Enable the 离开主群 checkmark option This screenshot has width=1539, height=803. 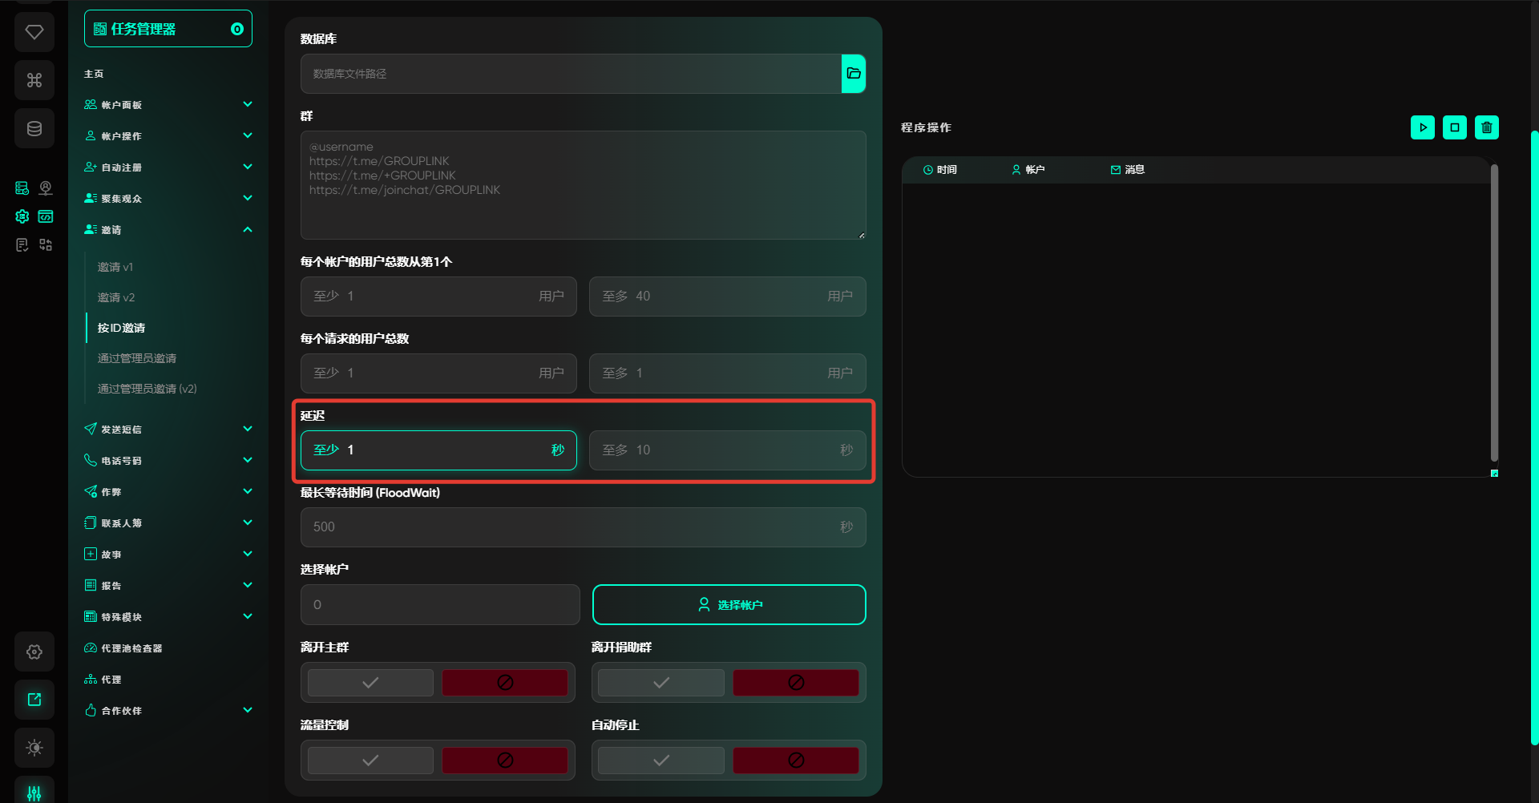pyautogui.click(x=370, y=683)
